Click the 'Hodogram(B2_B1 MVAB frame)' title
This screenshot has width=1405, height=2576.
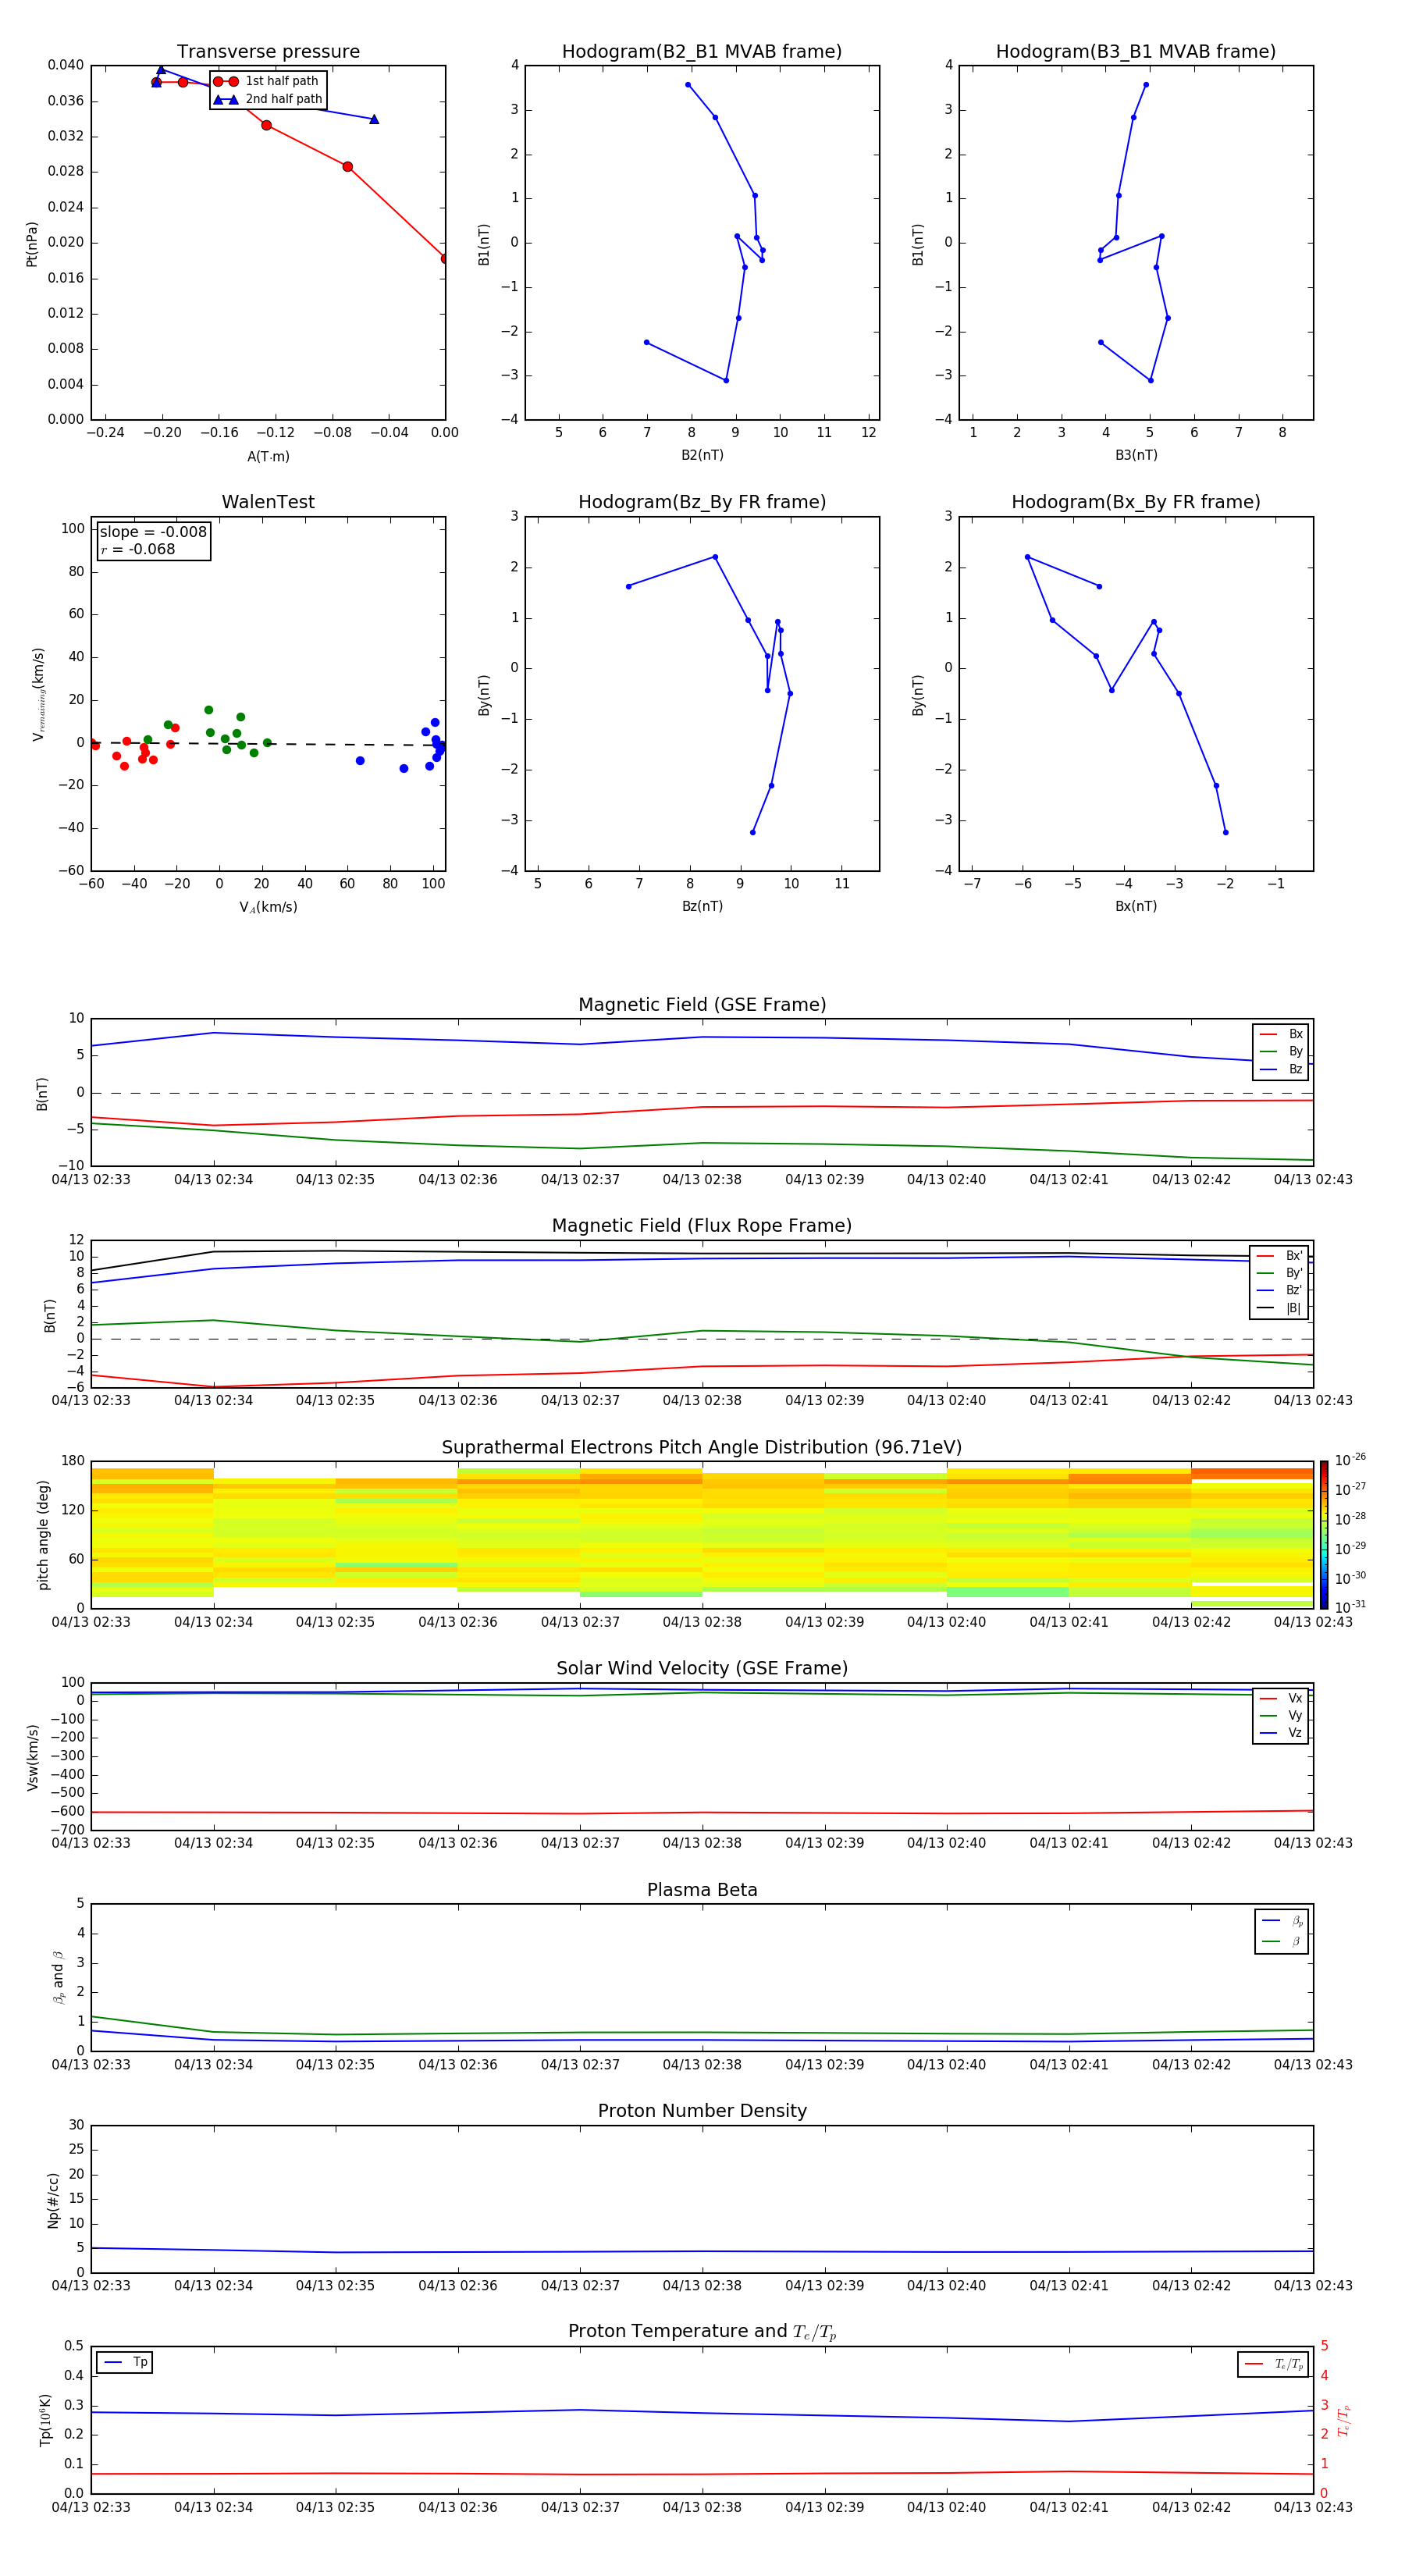702,52
